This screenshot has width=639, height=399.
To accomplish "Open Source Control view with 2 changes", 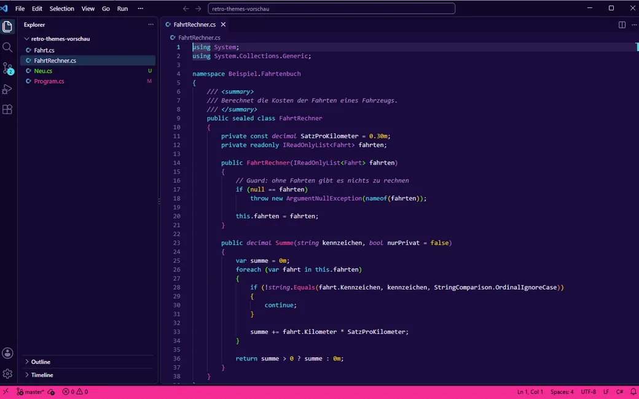I will [7, 68].
